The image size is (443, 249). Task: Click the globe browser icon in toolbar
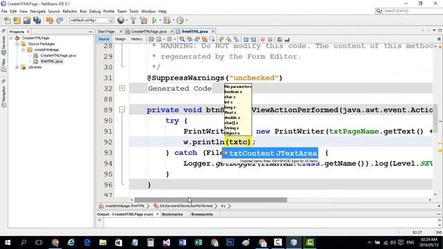121,20
